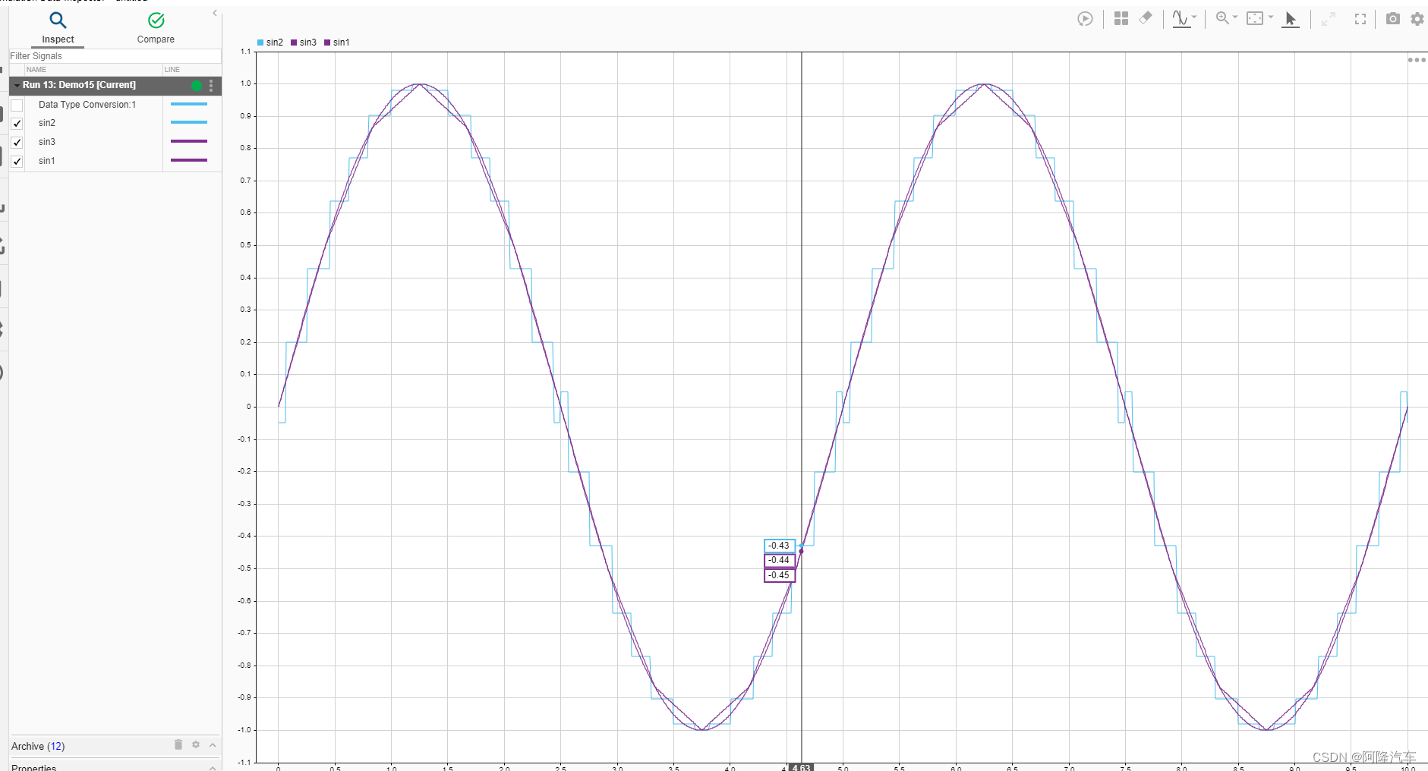Image resolution: width=1428 pixels, height=771 pixels.
Task: Collapse the Run 13: Demo15 row
Action: click(x=17, y=86)
